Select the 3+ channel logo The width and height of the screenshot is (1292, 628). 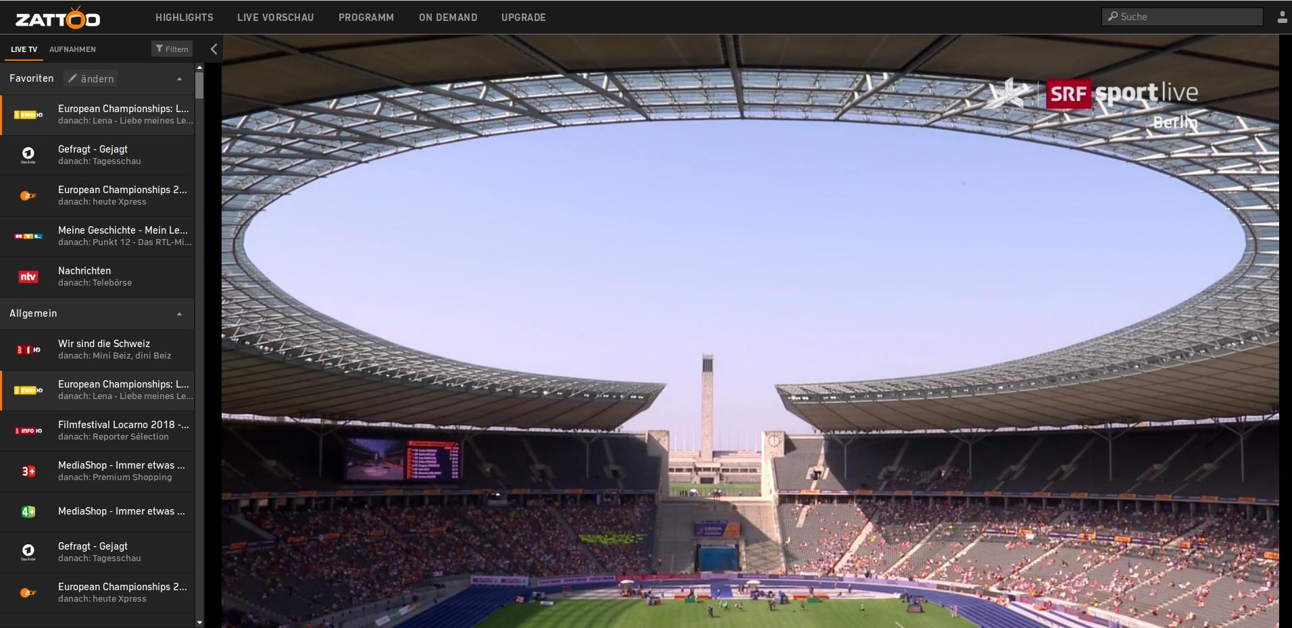[28, 471]
